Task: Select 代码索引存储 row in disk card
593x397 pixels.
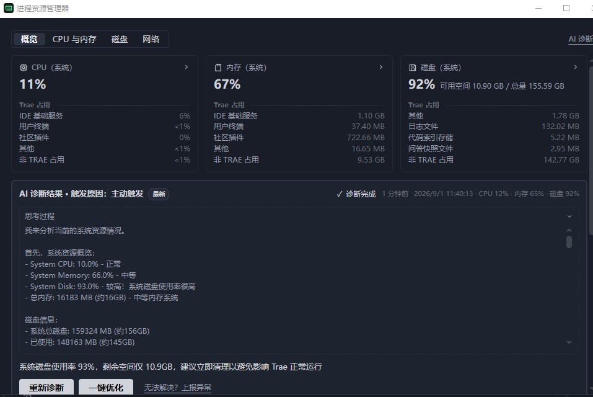Action: tap(493, 137)
